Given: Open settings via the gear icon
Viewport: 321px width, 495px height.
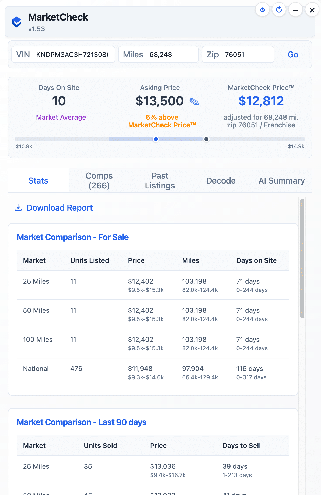Looking at the screenshot, I should 262,10.
